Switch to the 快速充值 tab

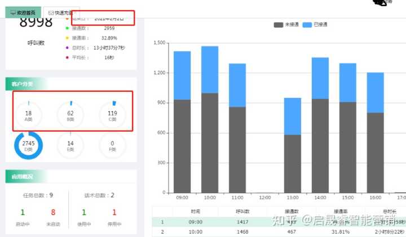[63, 12]
